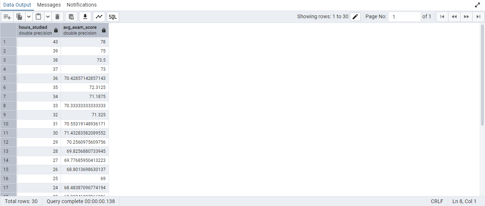Open the Graph Visualiser icon

99,17
